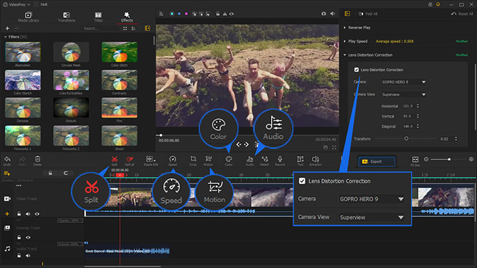Click the Delete trash icon
Image resolution: width=477 pixels, height=268 pixels.
point(38,159)
